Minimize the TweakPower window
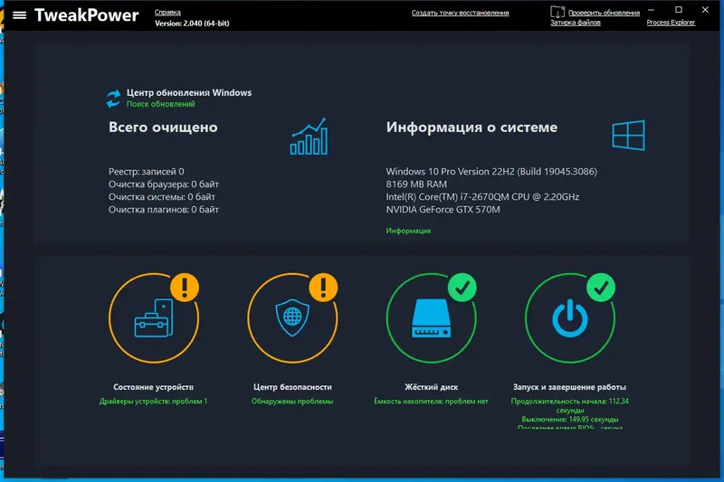This screenshot has height=482, width=724. pyautogui.click(x=651, y=10)
